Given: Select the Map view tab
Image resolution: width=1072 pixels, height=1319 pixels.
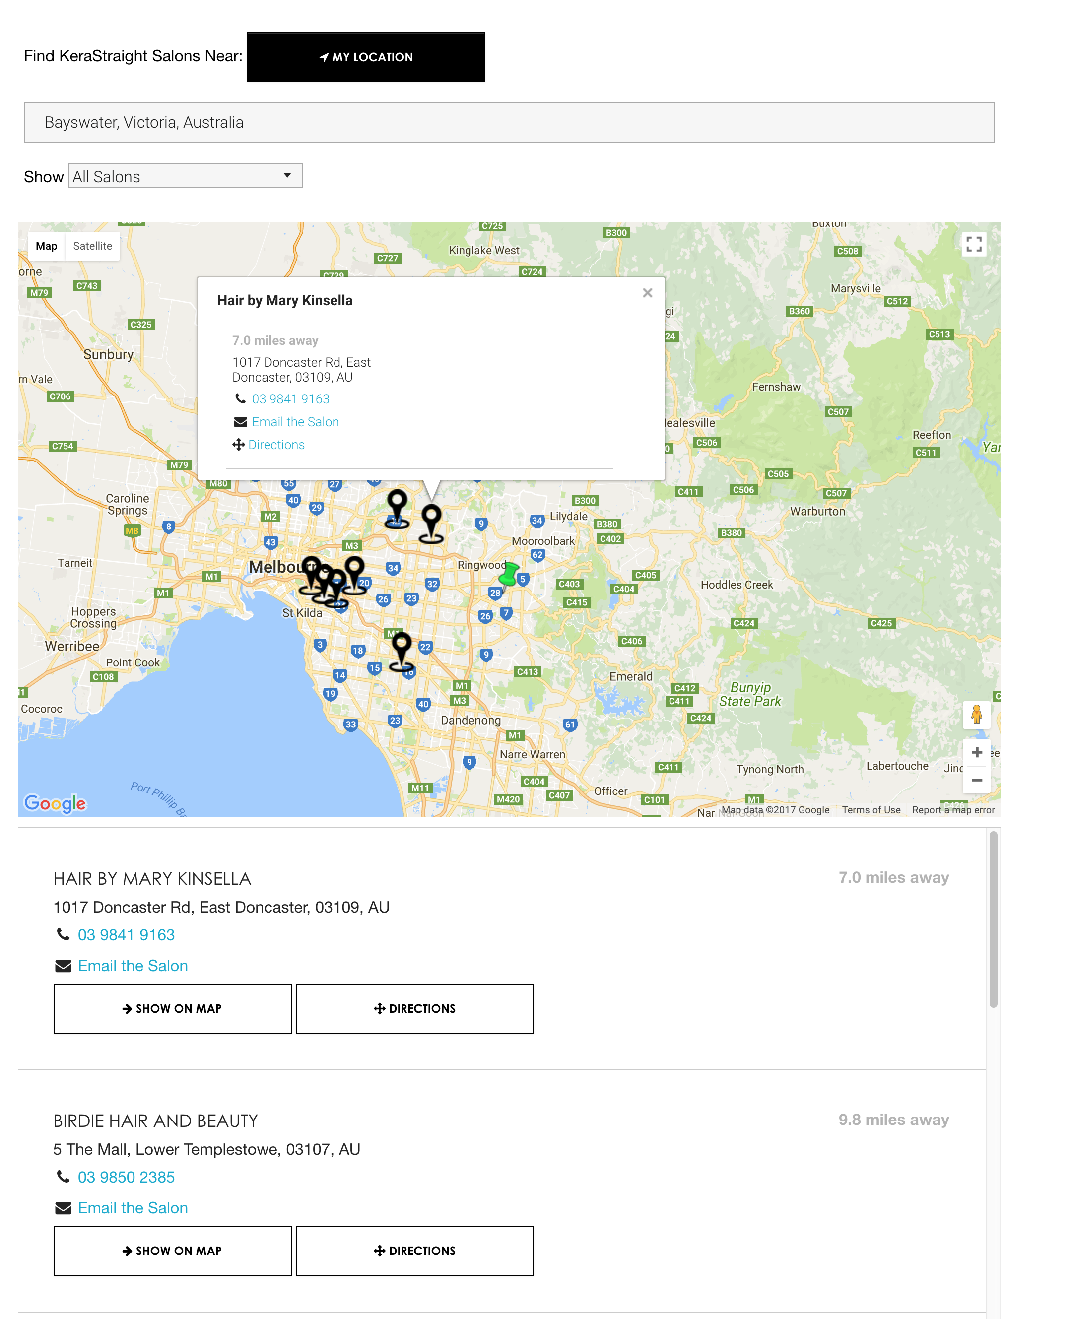Looking at the screenshot, I should [46, 246].
